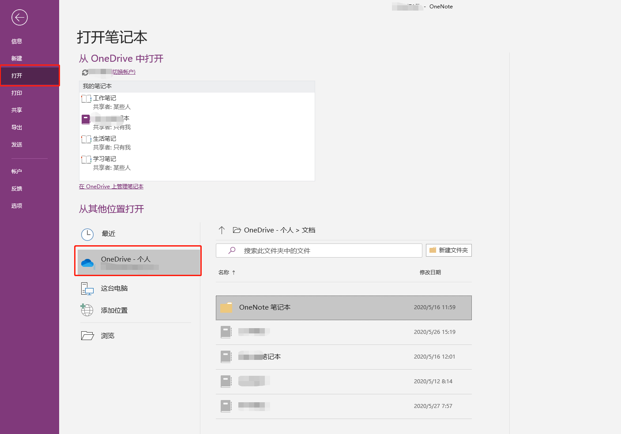The image size is (621, 434).
Task: Click notebook file icon dated 2020/5/12 8:14
Action: point(226,382)
